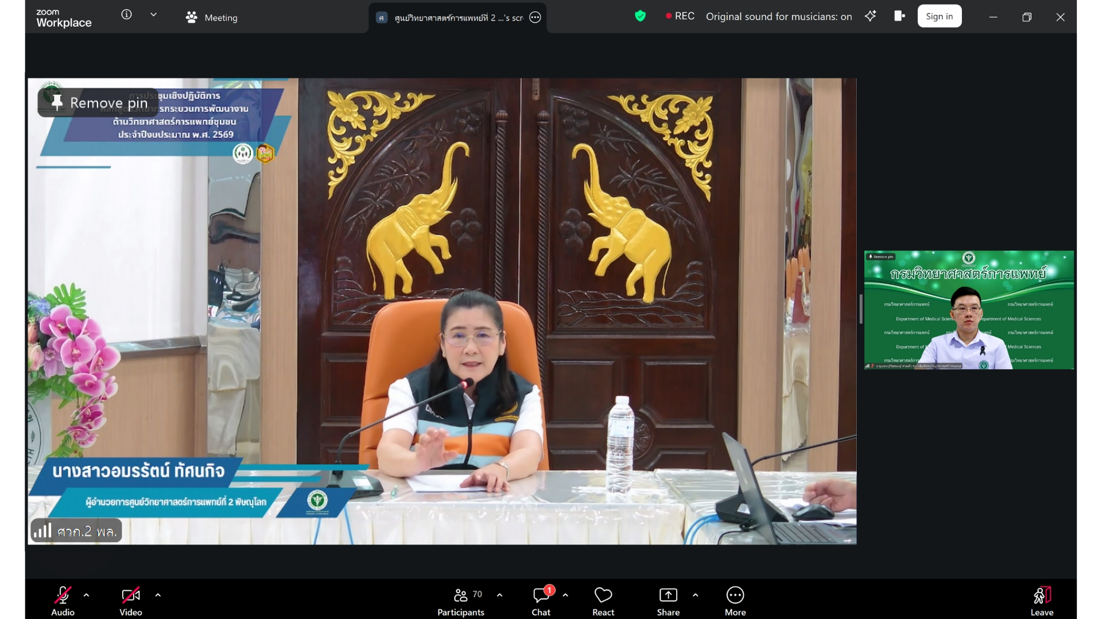Expand share options chevron
1102x619 pixels.
coord(695,596)
